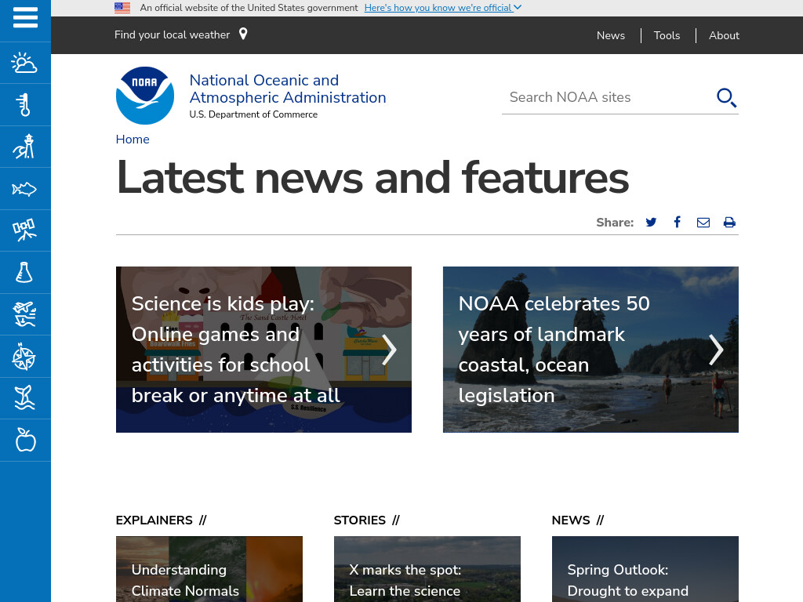Select the flask research icon

pos(24,272)
